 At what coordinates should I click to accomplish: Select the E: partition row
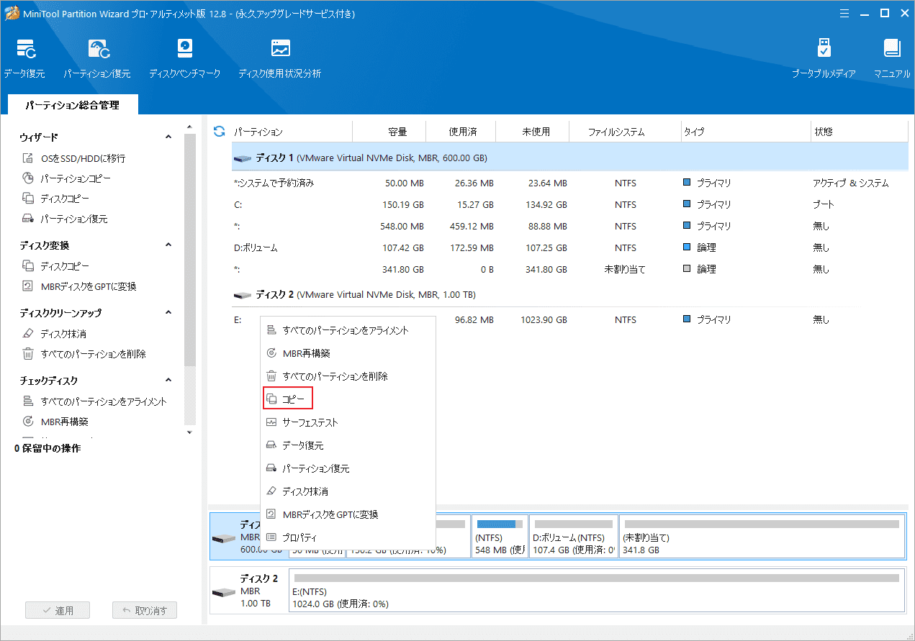tap(569, 319)
